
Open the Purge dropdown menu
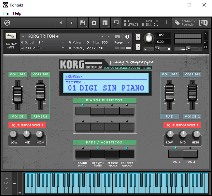pyautogui.click(x=122, y=43)
